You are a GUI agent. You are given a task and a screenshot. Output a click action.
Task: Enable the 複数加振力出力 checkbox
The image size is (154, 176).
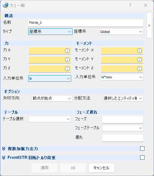142,148
